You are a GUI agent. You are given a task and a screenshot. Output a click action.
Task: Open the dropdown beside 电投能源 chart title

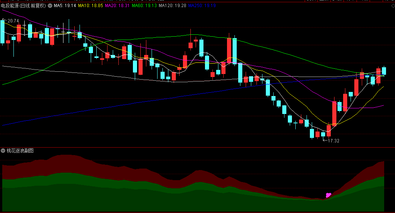50,6
